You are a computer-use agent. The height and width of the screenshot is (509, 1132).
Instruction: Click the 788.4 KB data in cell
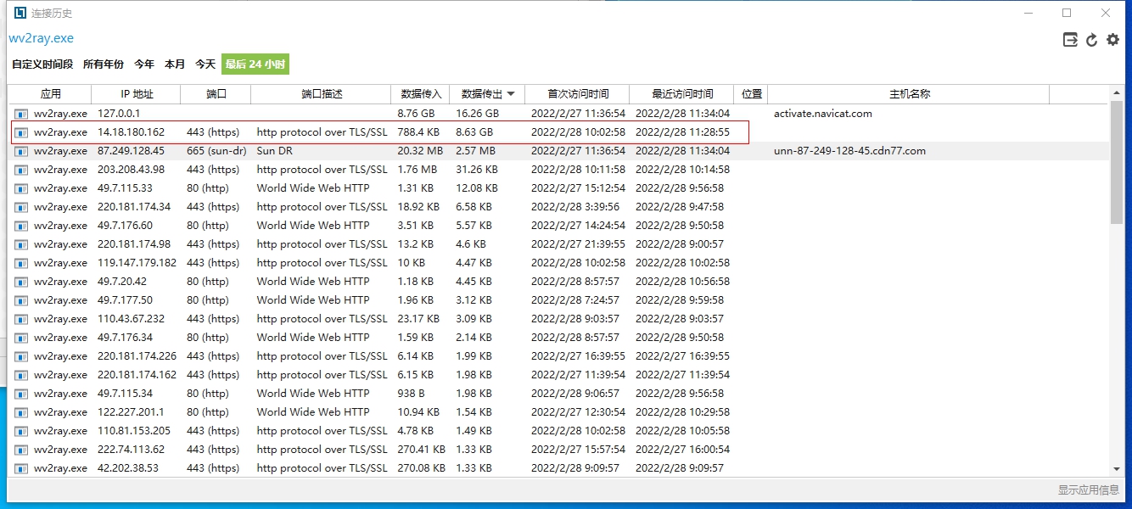418,132
